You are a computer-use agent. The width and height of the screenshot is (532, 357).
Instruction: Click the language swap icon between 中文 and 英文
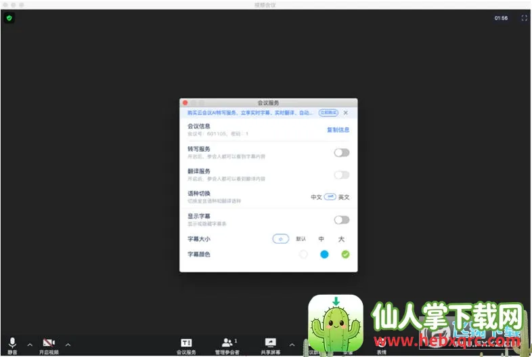tap(330, 196)
